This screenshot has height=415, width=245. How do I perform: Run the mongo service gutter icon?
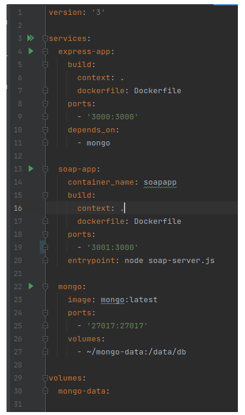tap(31, 286)
